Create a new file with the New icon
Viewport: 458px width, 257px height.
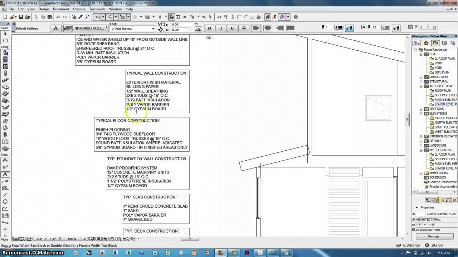[5, 17]
